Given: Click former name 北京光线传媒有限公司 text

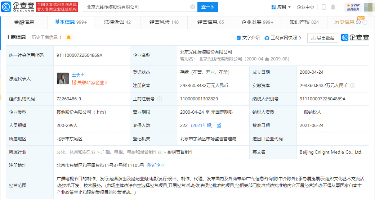Looking at the screenshot, I should [220, 59].
